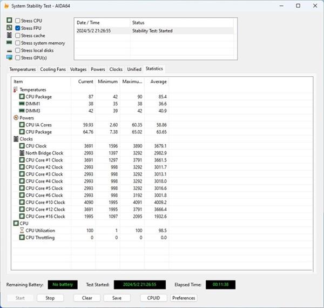The image size is (324, 308).
Task: Click the Test Started timestamp display
Action: tap(140, 285)
